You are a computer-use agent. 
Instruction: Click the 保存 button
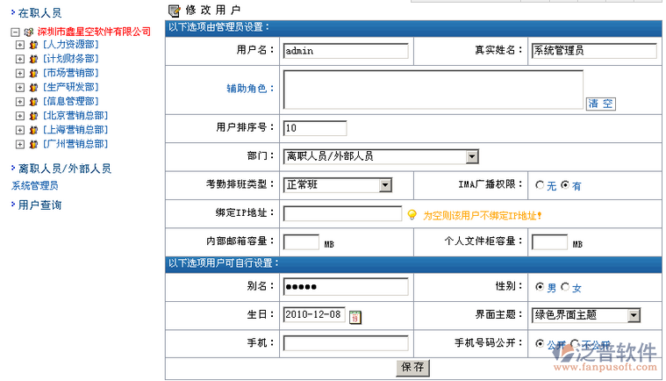click(x=412, y=368)
